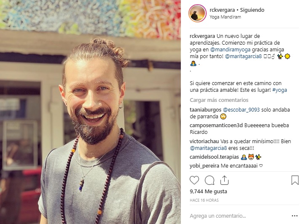Open the #yoga hashtag
The image size is (301, 224).
(279, 90)
